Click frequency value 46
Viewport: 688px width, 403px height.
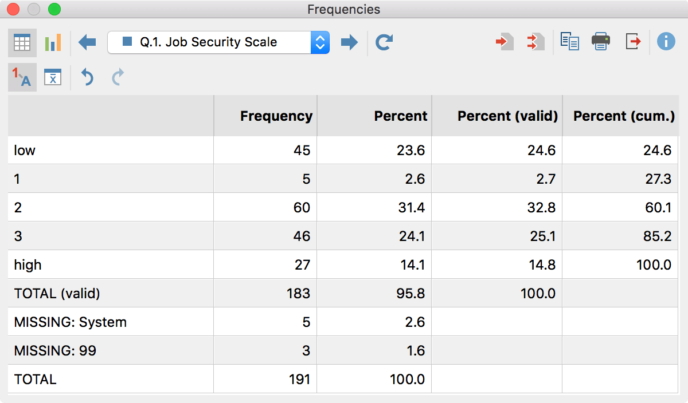coord(302,236)
